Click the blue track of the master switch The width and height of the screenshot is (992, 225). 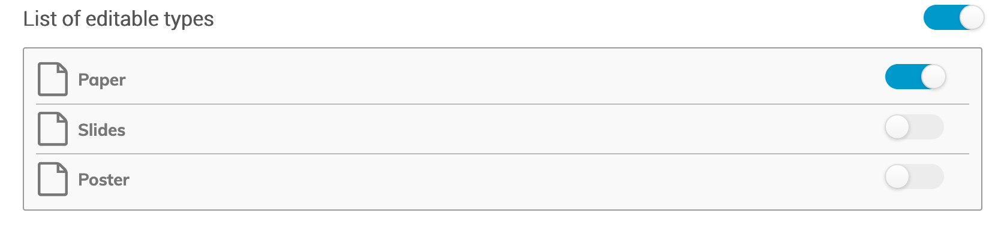tap(941, 17)
